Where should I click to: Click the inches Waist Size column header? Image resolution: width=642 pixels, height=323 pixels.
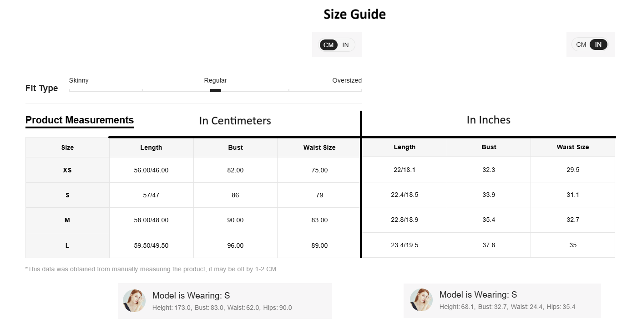click(572, 147)
